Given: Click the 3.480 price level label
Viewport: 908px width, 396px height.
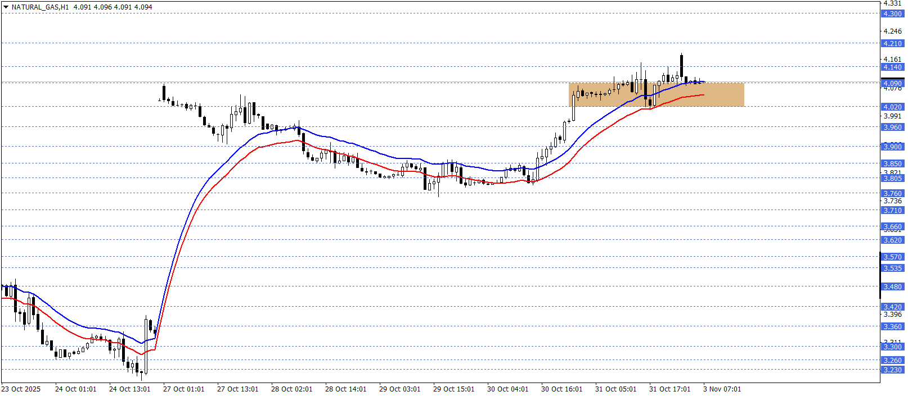Looking at the screenshot, I should tap(892, 287).
